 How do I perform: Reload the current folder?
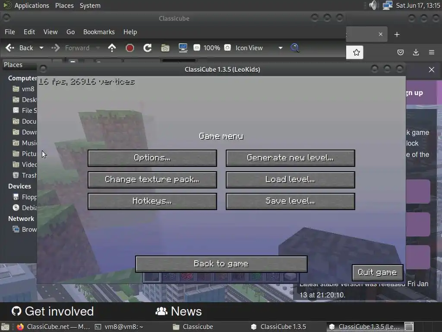148,48
